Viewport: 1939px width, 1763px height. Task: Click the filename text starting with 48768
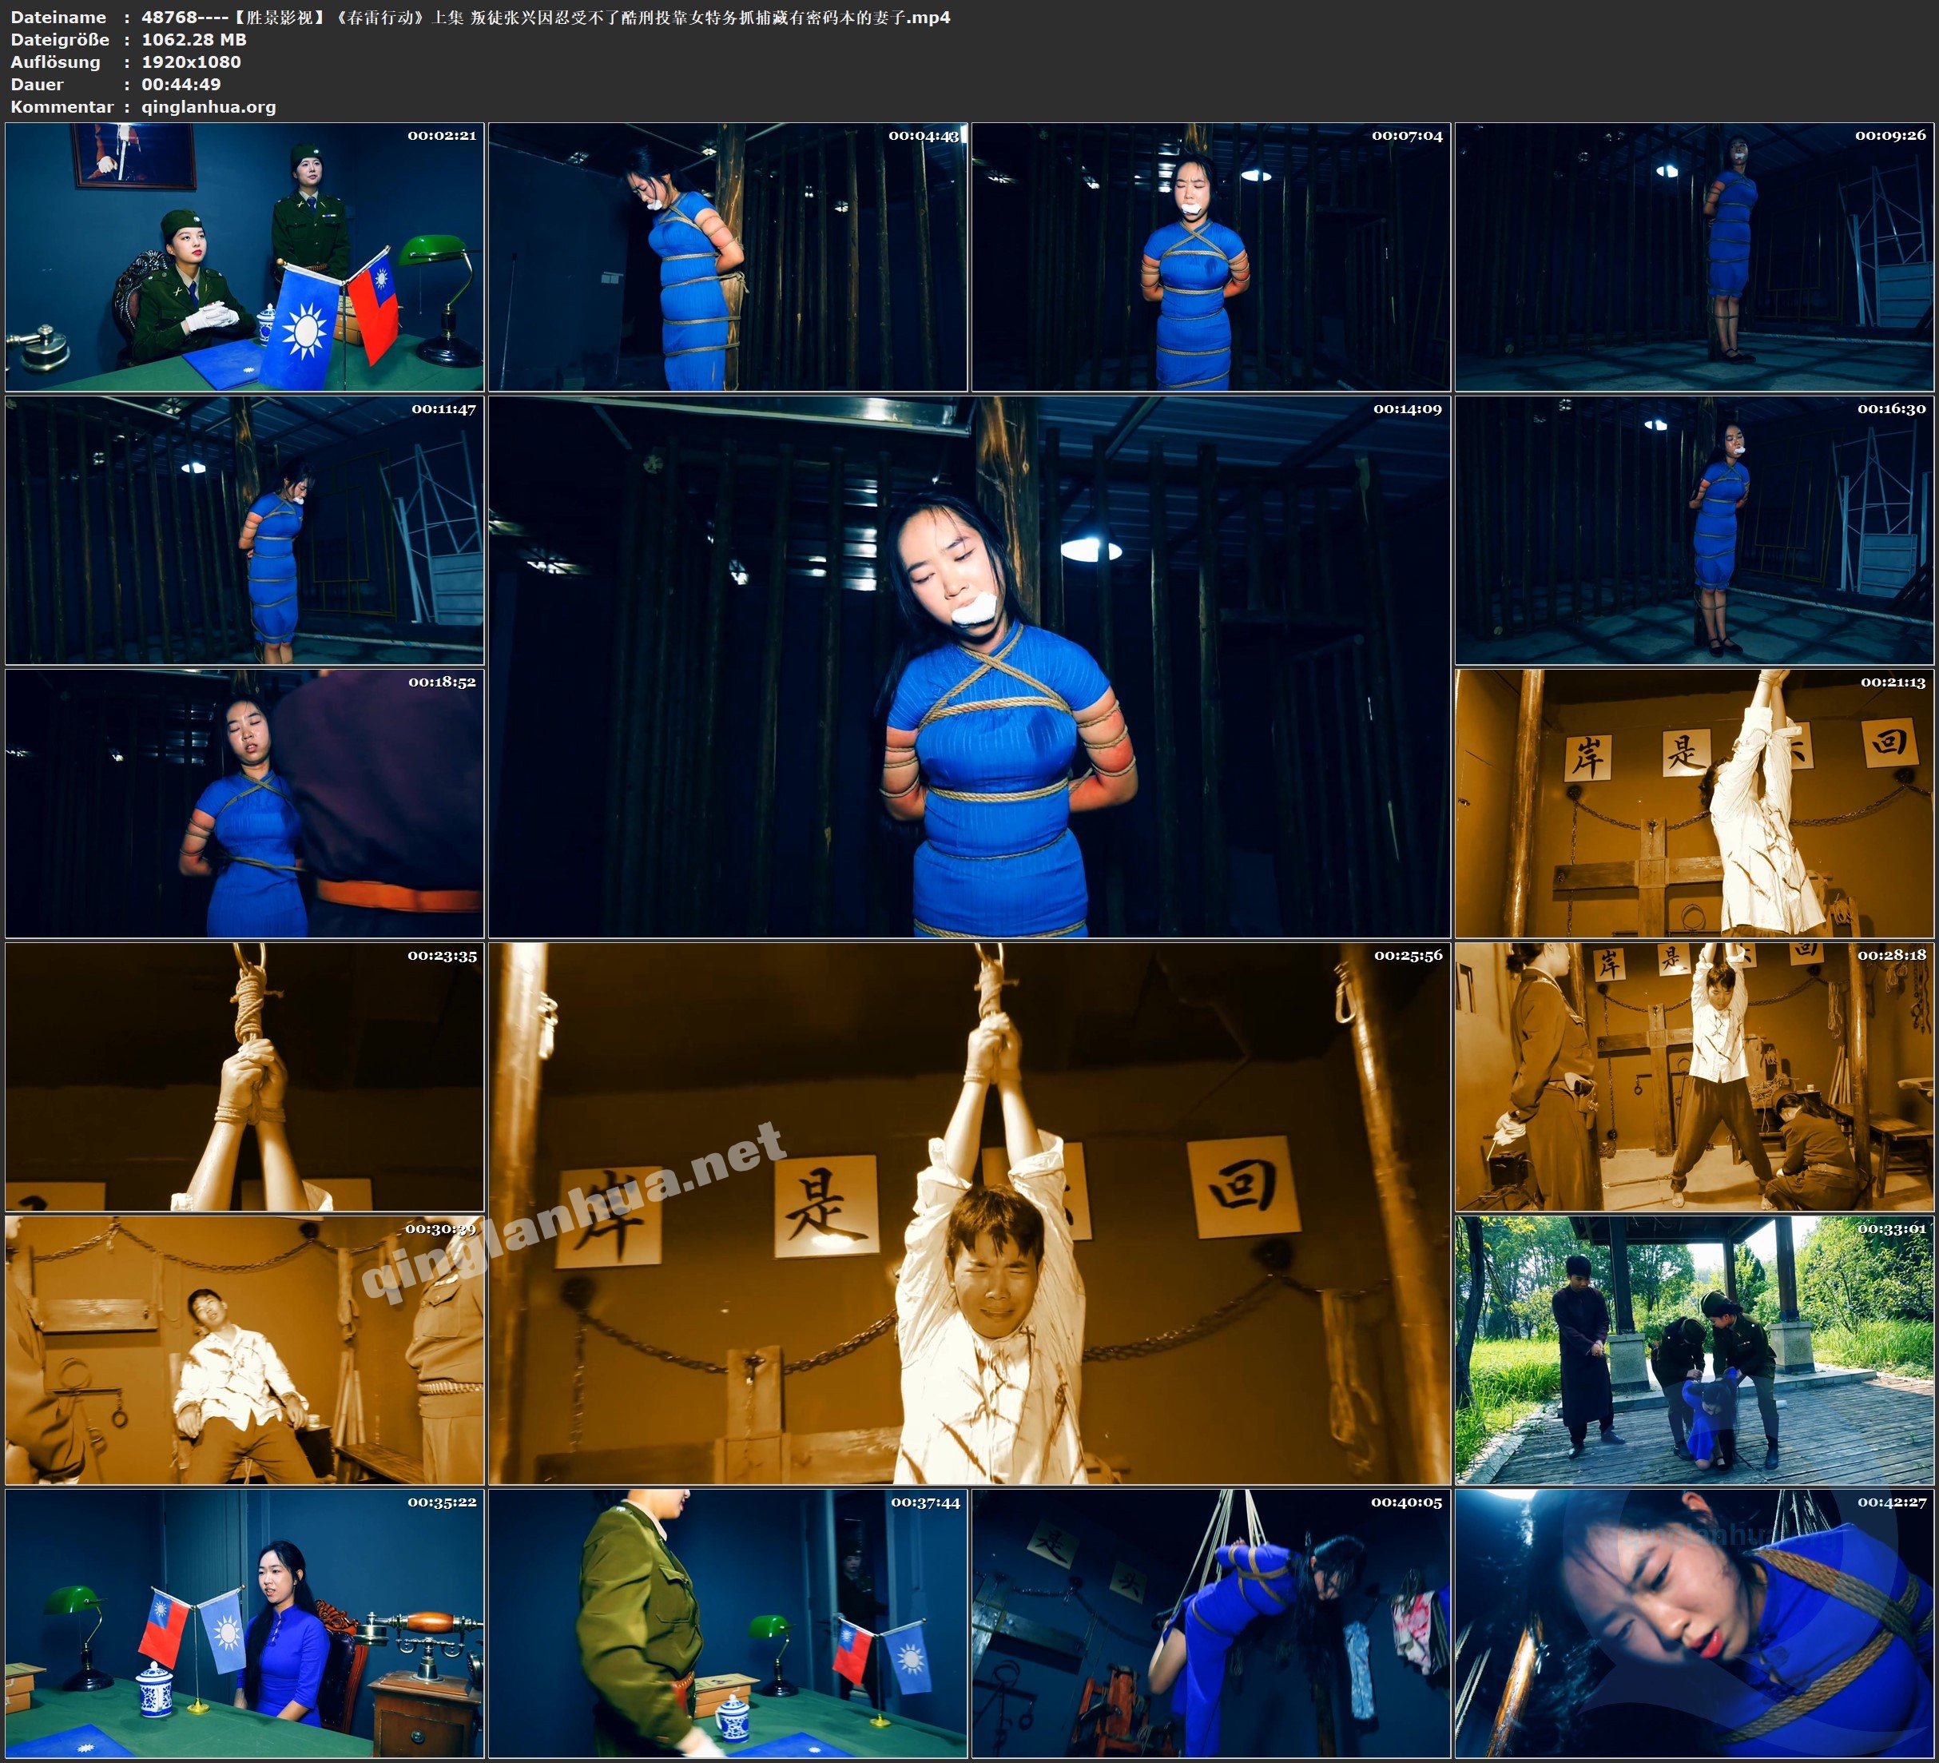(x=546, y=18)
